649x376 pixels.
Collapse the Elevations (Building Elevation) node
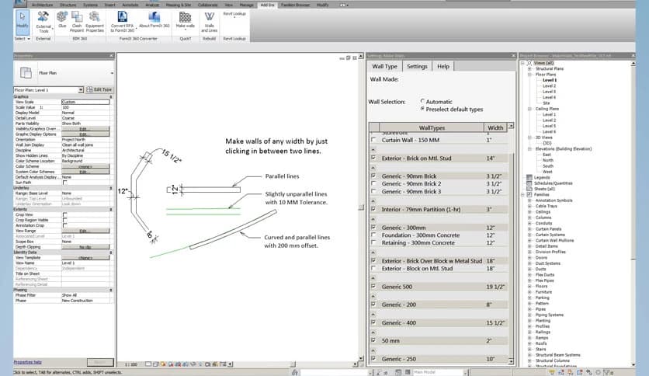pyautogui.click(x=530, y=148)
